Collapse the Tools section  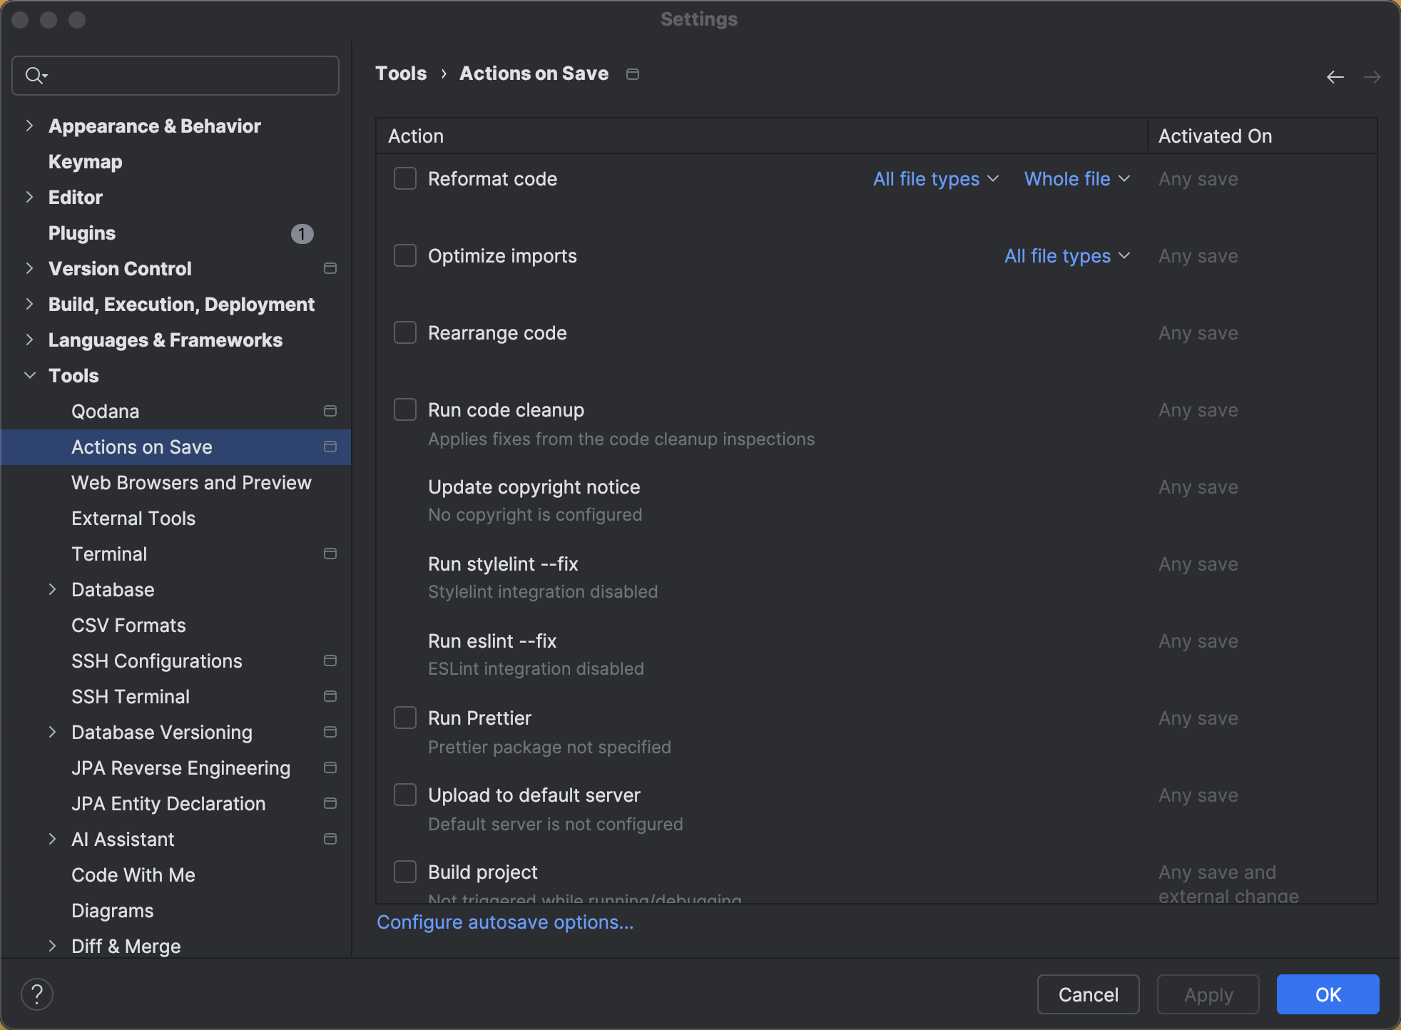pos(29,375)
